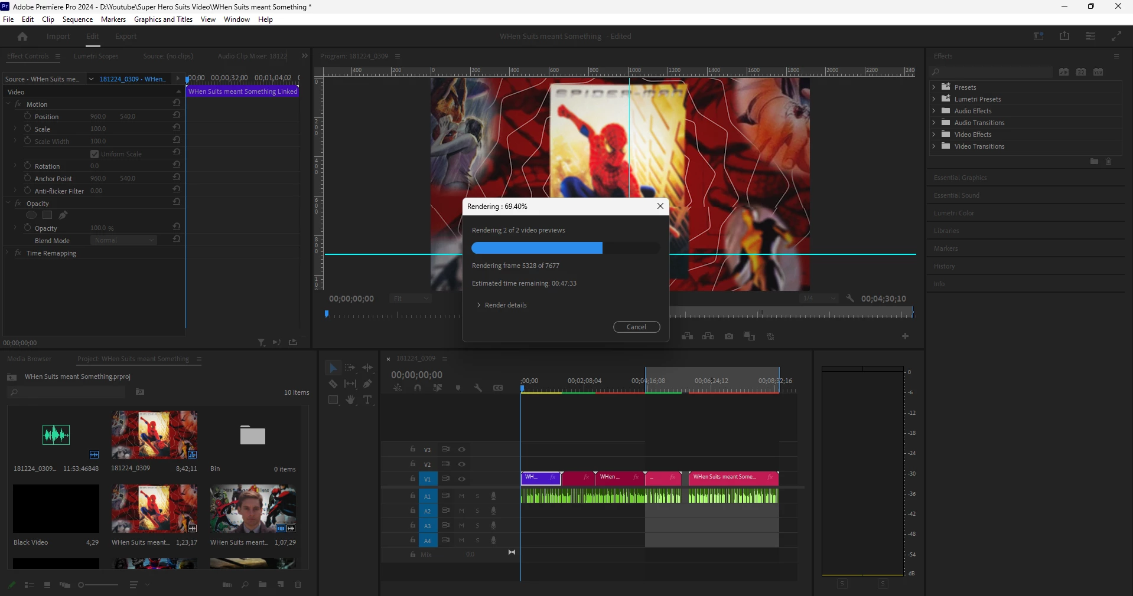Screen dimensions: 1133x596
Task: Mute track A1
Action: [462, 496]
